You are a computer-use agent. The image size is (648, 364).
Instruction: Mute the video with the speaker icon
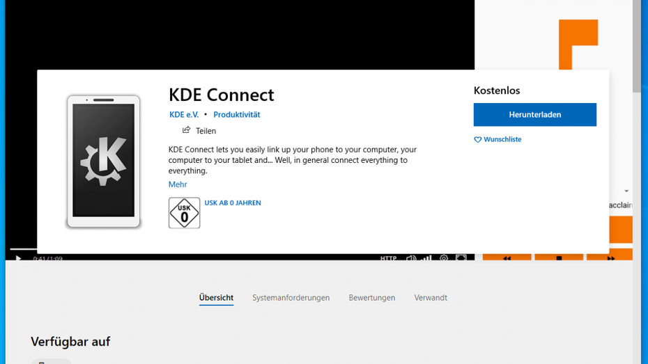pos(411,258)
